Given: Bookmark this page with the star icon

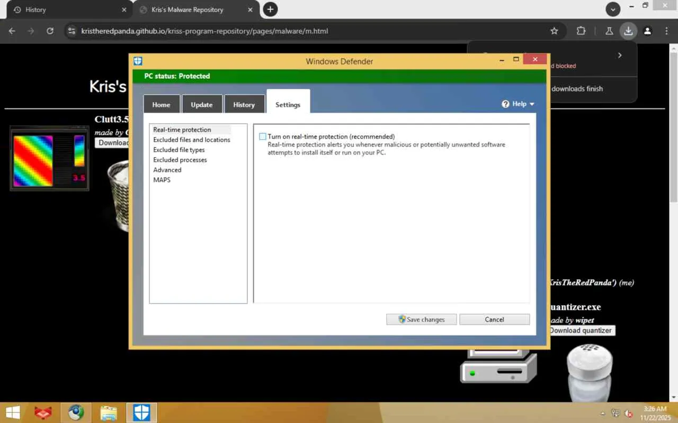Looking at the screenshot, I should (554, 31).
